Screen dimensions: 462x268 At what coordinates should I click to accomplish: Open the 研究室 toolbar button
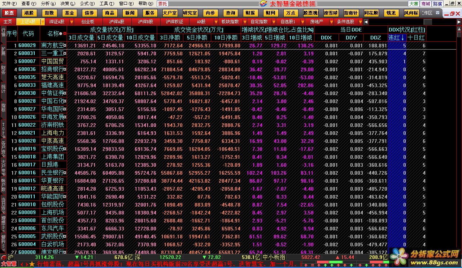190,13
